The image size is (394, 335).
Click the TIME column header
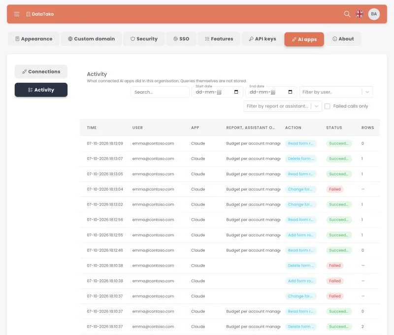(92, 128)
